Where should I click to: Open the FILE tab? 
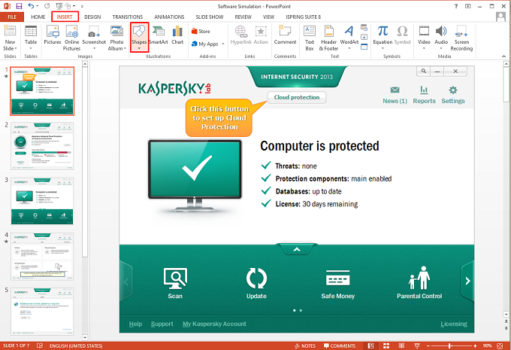click(12, 17)
